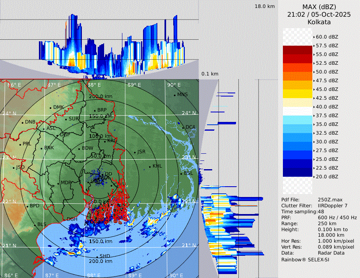Click the BPD station dot on map
The height and width of the screenshot is (278, 360).
coord(27,206)
